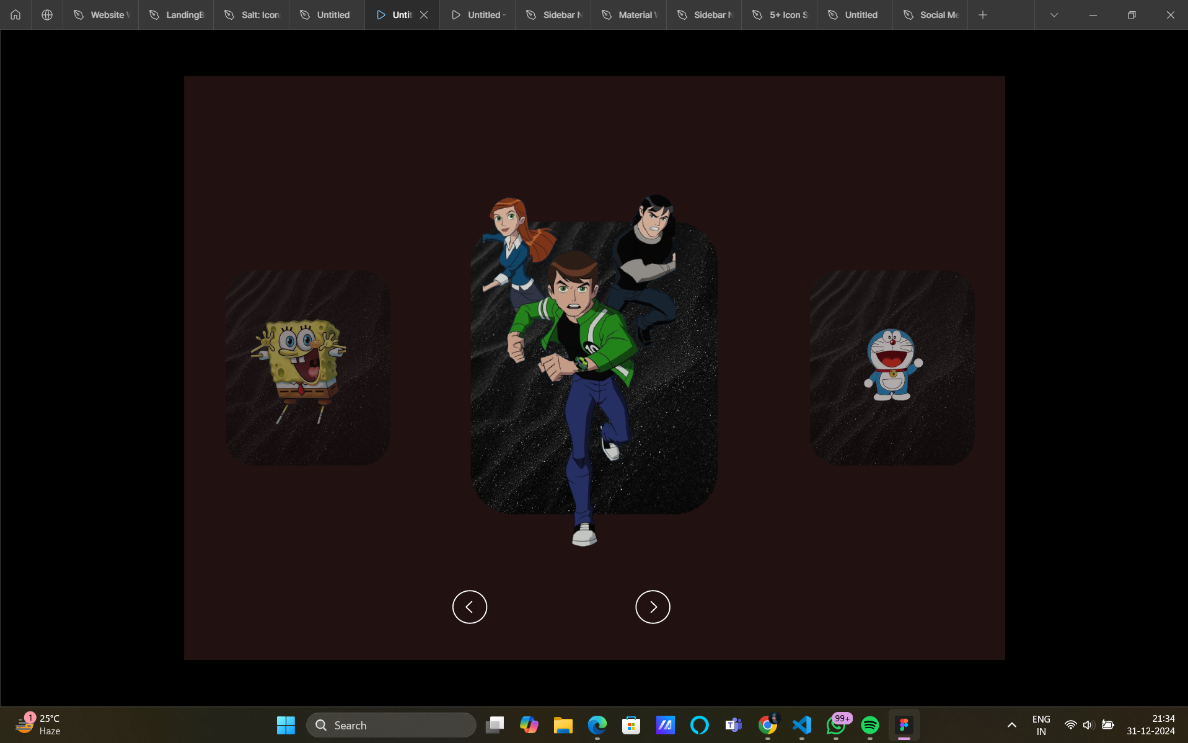Select the SpongeBob card
1188x743 pixels.
[x=308, y=367]
